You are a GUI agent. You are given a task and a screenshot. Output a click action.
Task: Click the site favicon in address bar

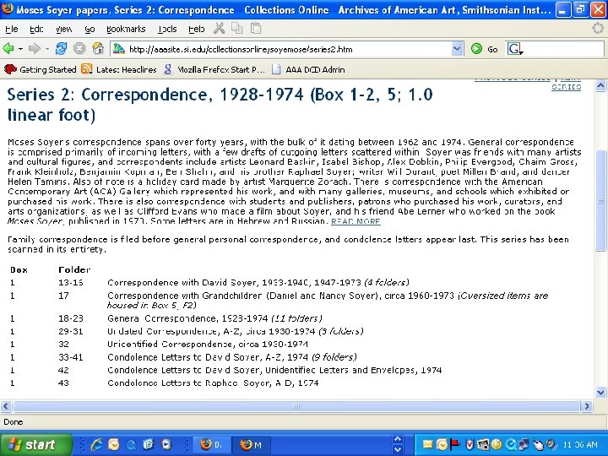coord(119,49)
